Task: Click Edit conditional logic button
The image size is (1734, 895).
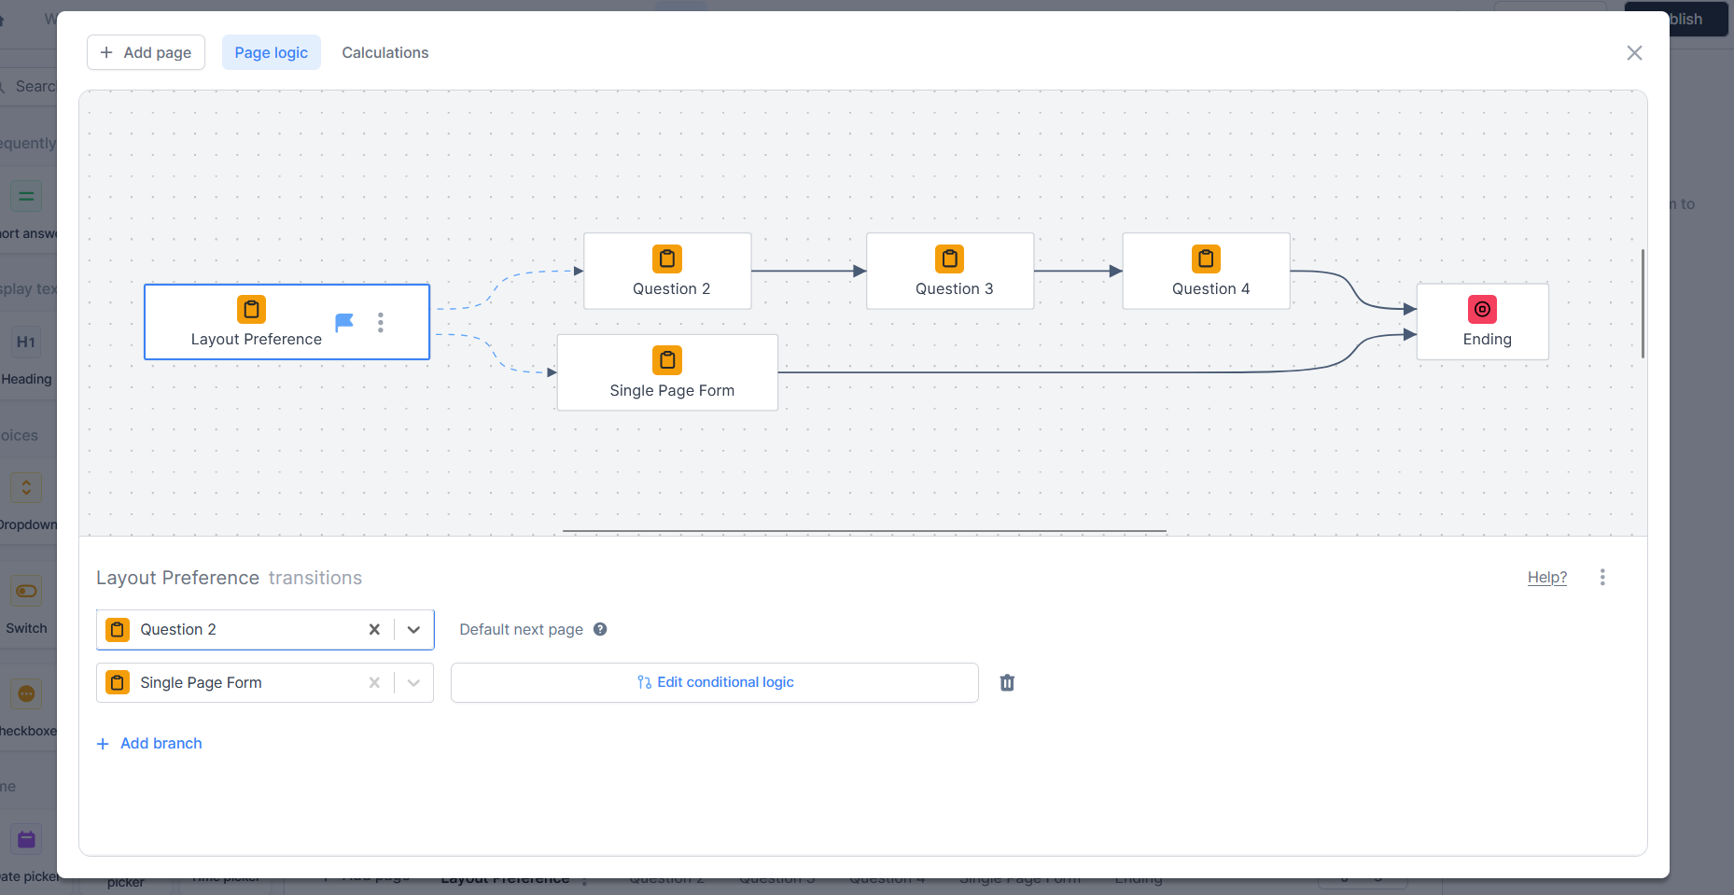Action: [715, 683]
